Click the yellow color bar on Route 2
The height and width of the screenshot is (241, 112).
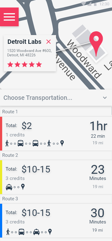[x=1, y=177]
